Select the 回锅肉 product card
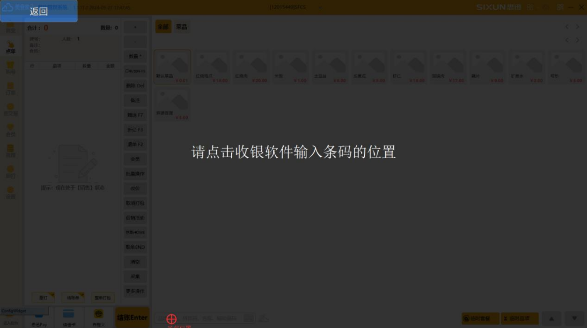The height and width of the screenshot is (328, 588). pos(448,67)
